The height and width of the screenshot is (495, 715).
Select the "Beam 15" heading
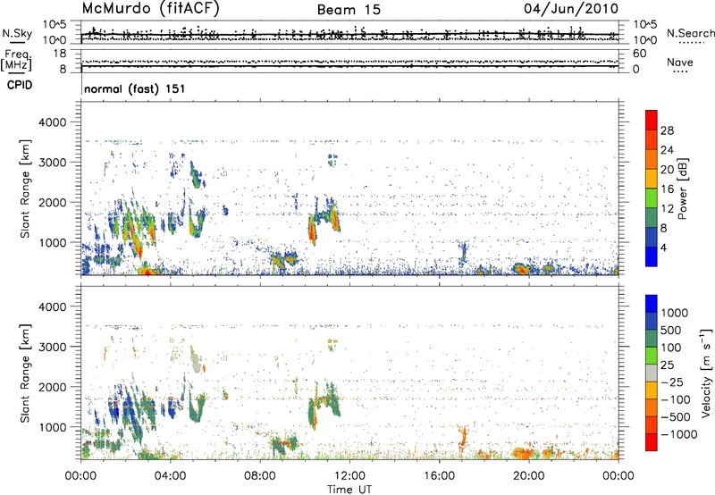pos(349,10)
